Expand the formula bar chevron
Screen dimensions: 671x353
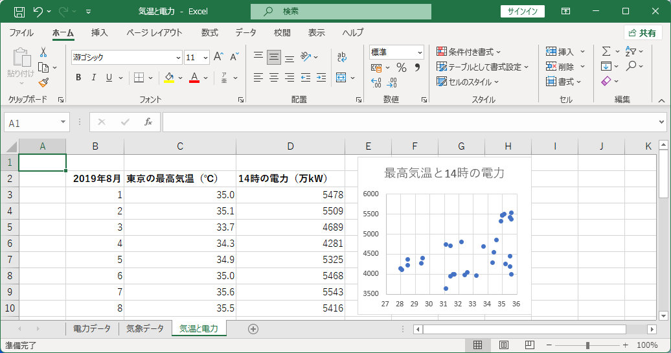(x=661, y=122)
